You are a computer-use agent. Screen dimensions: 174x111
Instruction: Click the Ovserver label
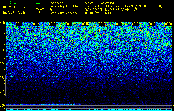56,3
